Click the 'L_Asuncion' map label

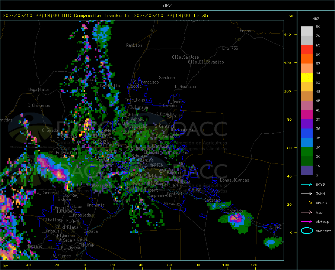pos(186,87)
